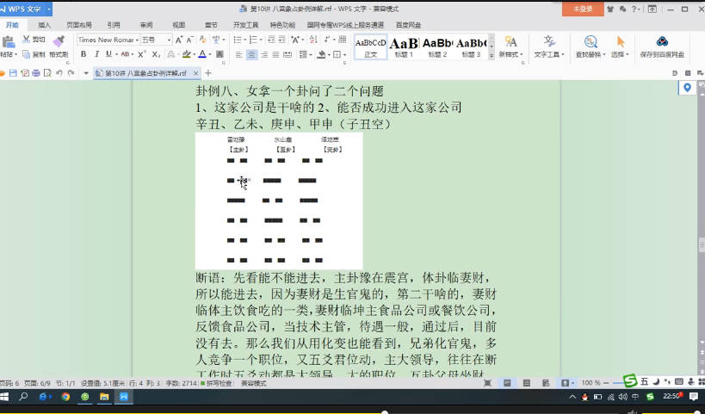Apply character shading icon

tap(220, 54)
